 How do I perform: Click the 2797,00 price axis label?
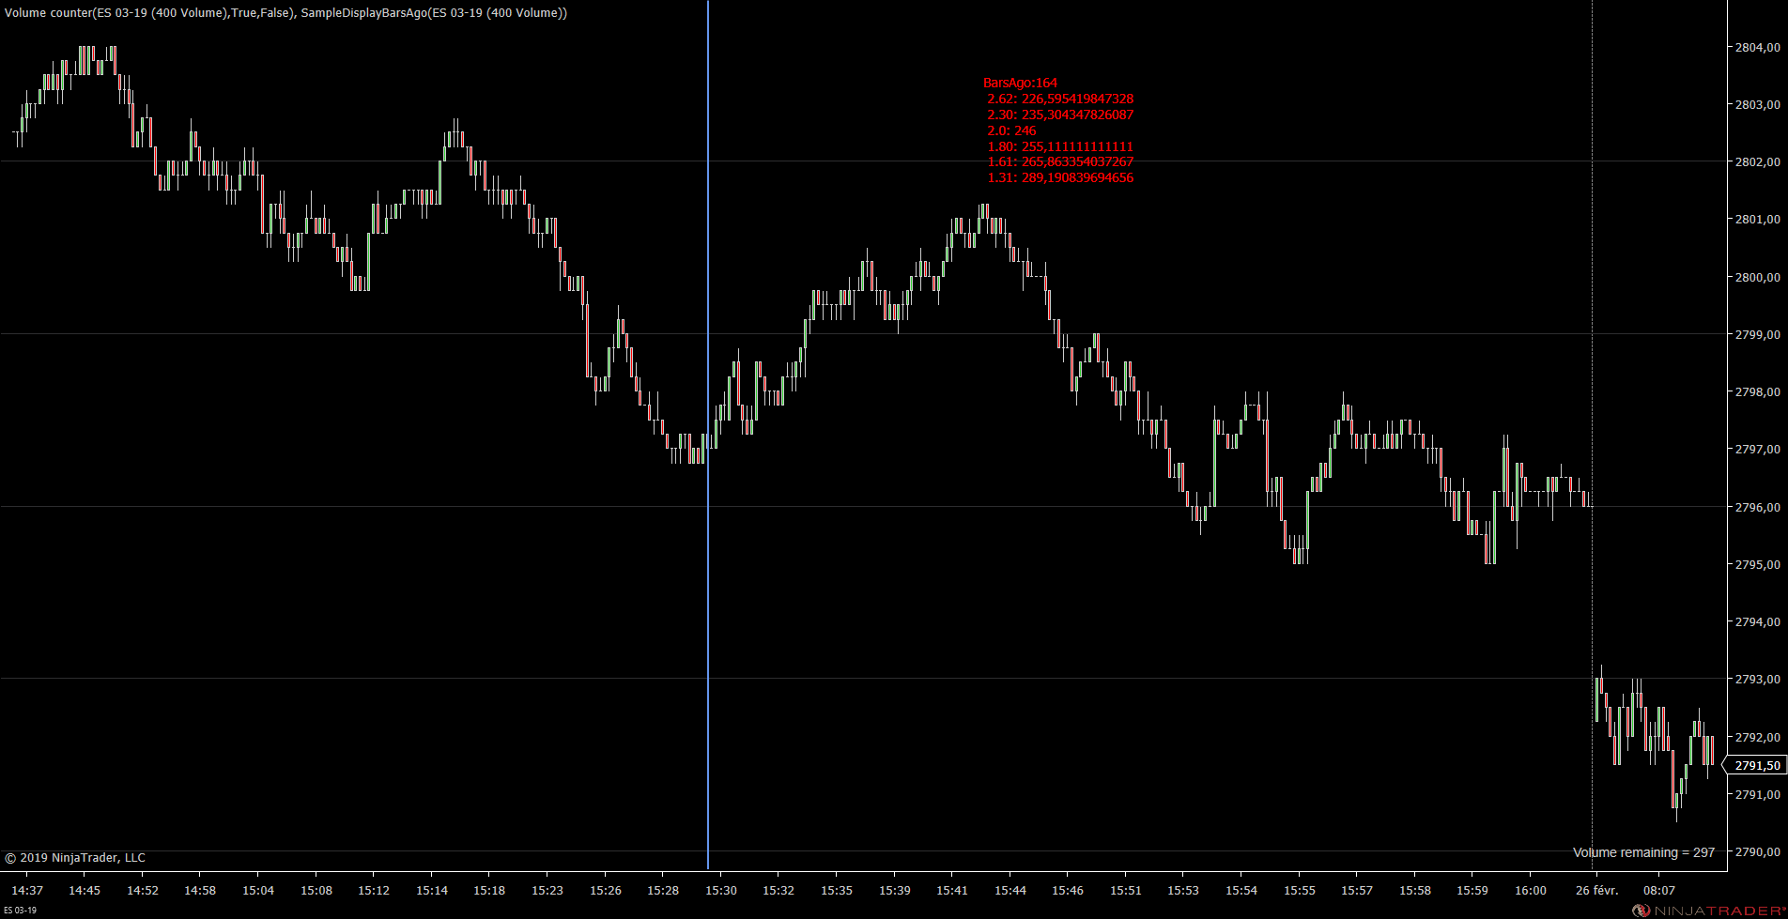(x=1757, y=449)
